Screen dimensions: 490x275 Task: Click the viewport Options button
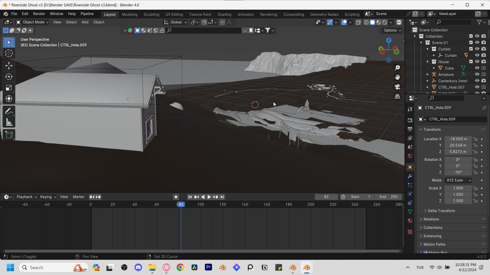(392, 30)
